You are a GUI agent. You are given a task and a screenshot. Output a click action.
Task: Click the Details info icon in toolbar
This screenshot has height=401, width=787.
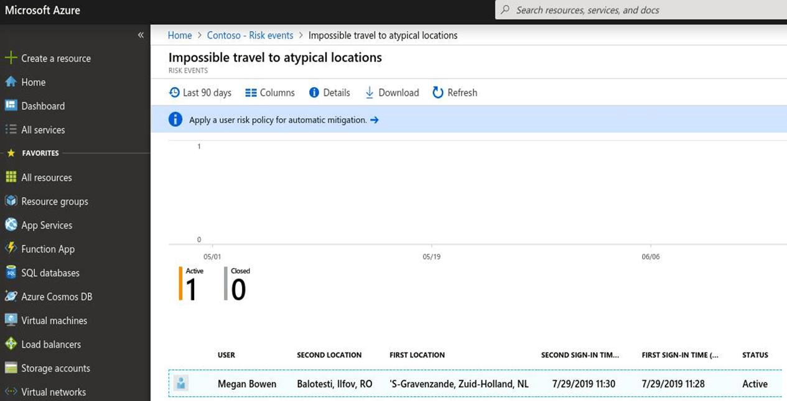(314, 93)
